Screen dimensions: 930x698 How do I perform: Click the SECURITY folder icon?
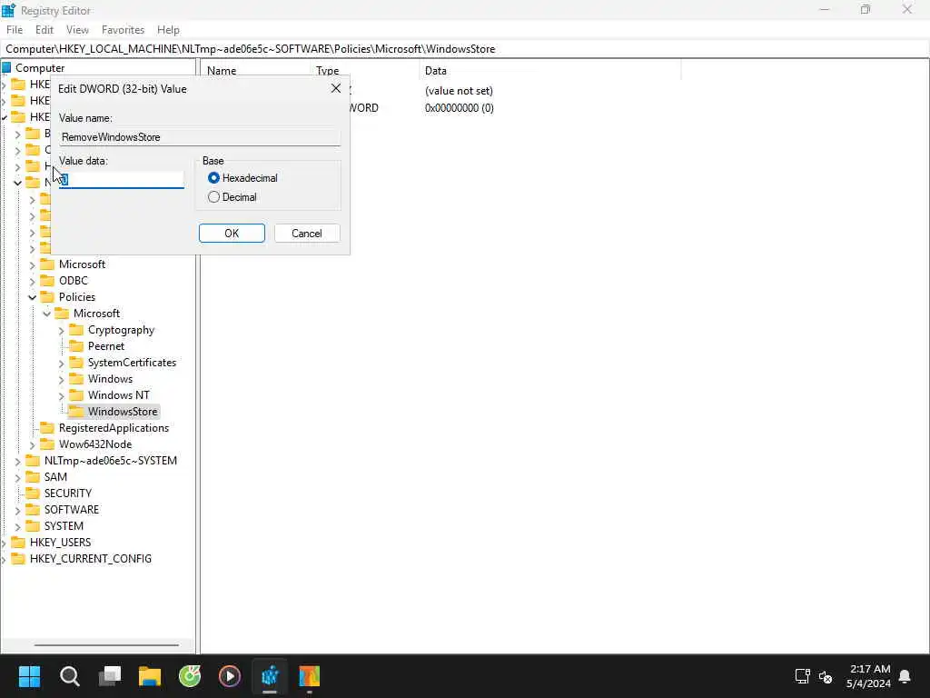(x=33, y=494)
